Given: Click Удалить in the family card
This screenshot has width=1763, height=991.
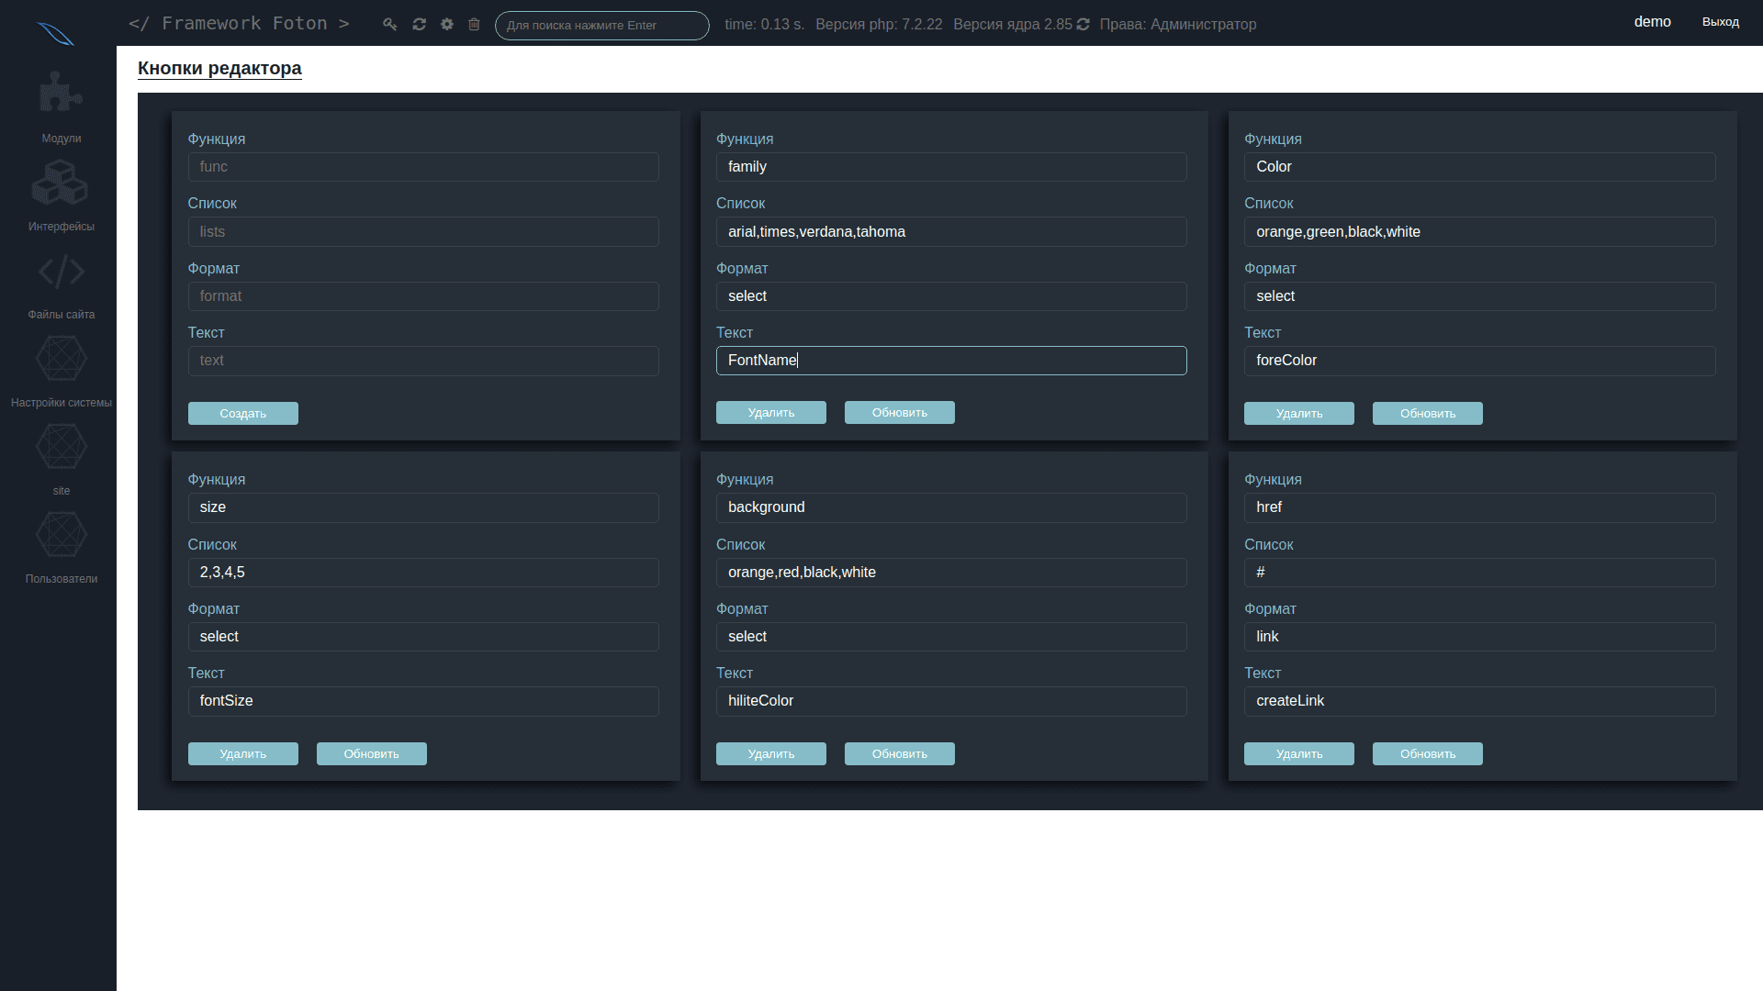Looking at the screenshot, I should click(770, 413).
